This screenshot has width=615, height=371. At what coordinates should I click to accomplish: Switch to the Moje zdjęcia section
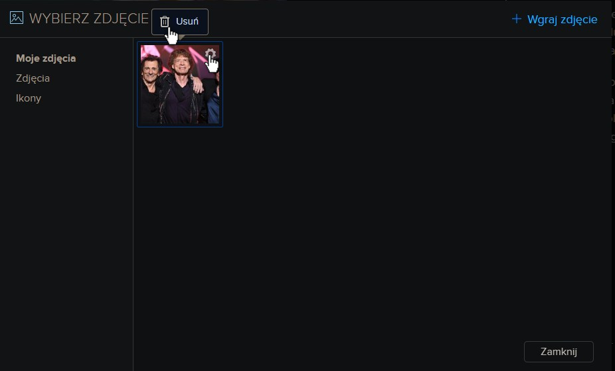(x=46, y=58)
